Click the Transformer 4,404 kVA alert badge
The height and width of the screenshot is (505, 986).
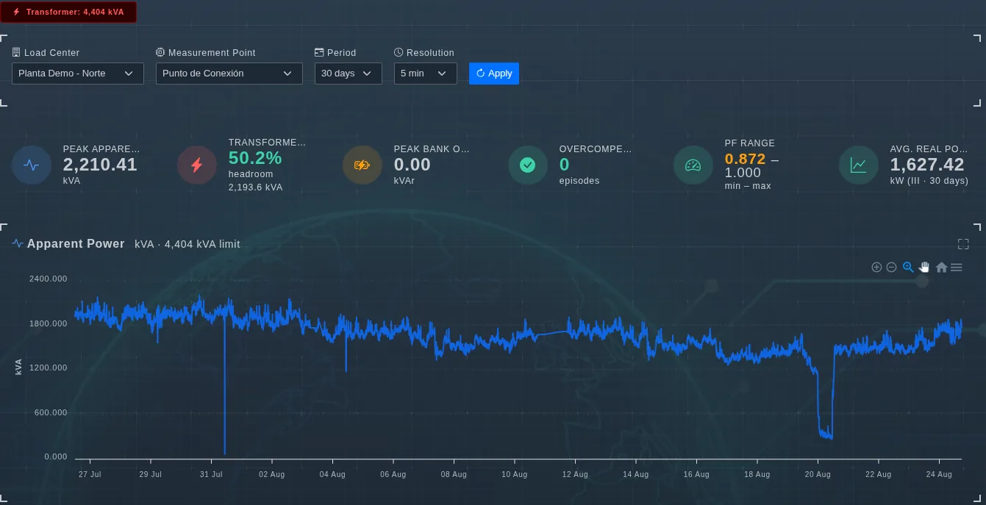pyautogui.click(x=68, y=12)
